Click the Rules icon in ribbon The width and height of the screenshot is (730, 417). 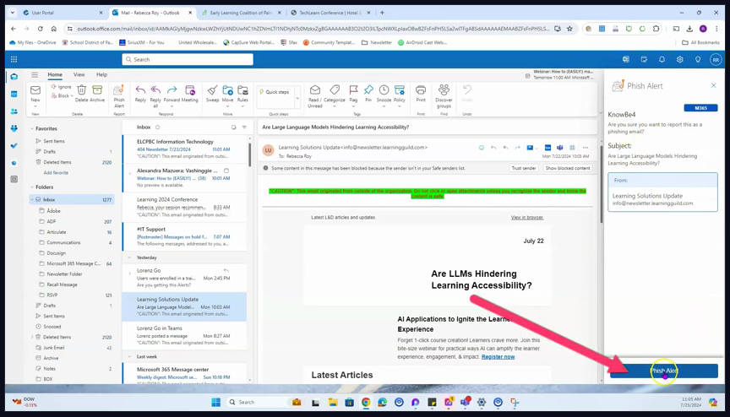(x=242, y=89)
